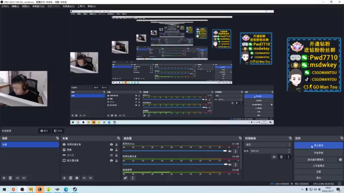The height and width of the screenshot is (193, 344).
Task: Remove selected scene with trash icon
Action: tap(10, 178)
